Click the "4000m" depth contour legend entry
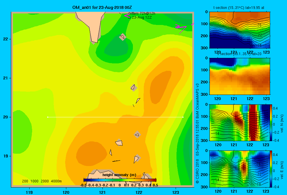The width and height of the screenshot is (287, 195). click(x=56, y=181)
